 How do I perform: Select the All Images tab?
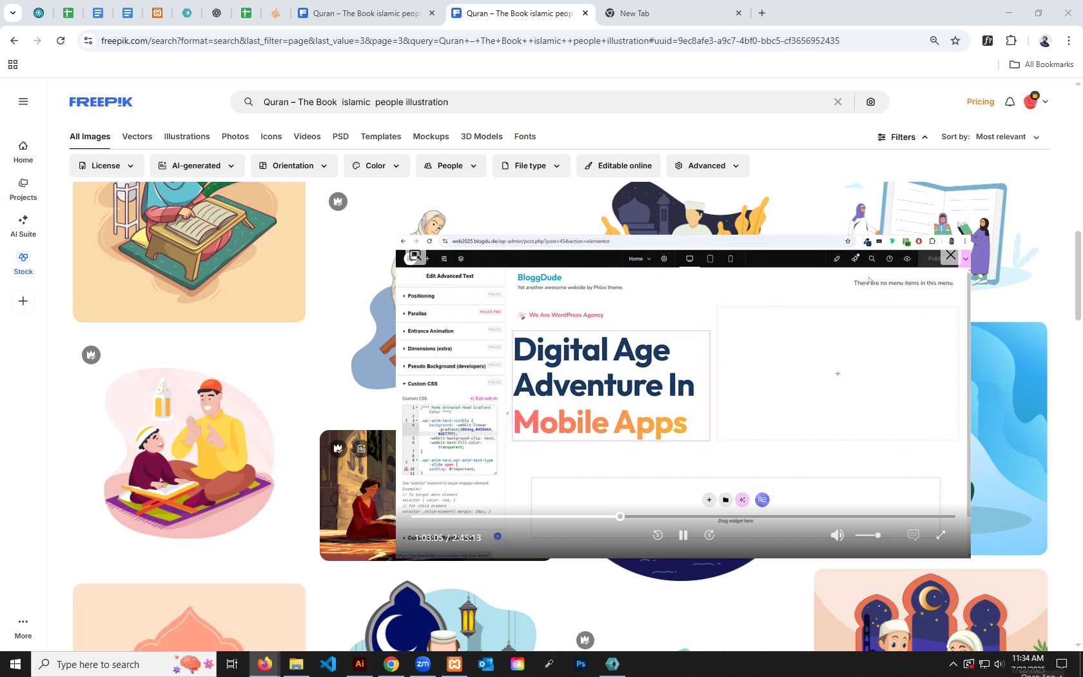[90, 137]
